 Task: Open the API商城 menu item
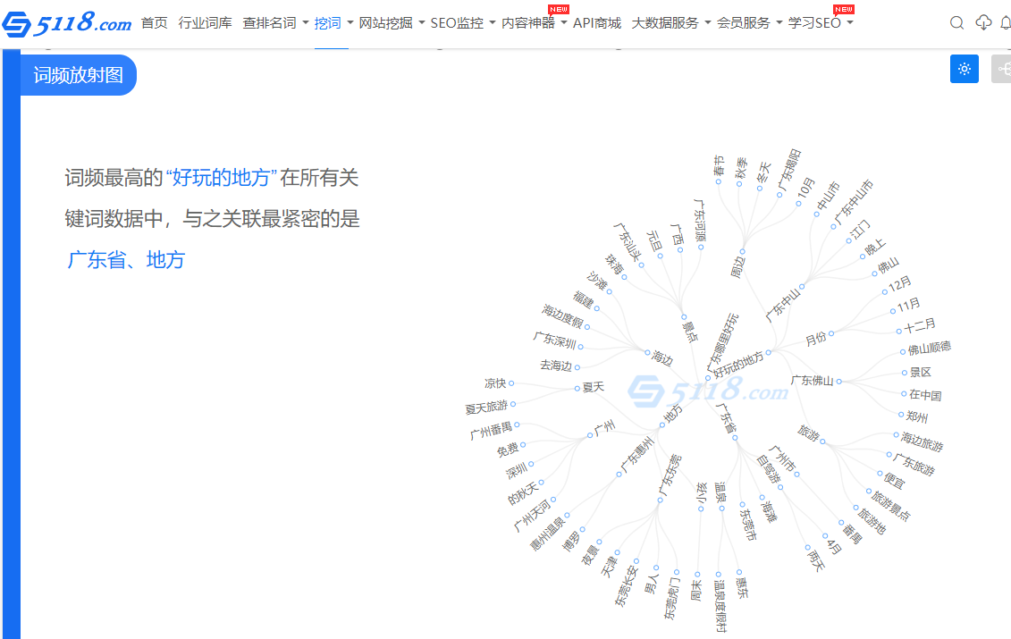click(597, 23)
